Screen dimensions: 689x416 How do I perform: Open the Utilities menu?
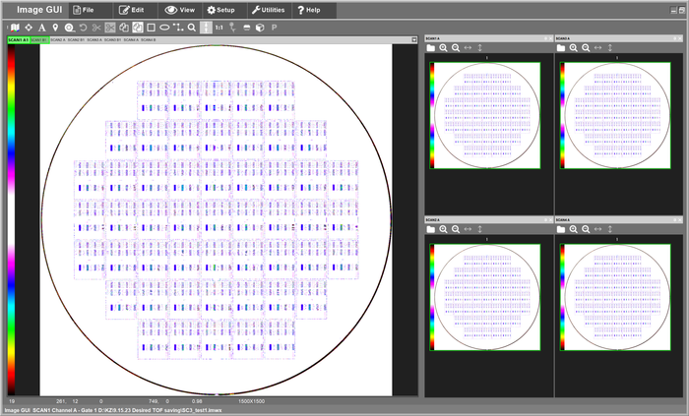click(x=268, y=10)
